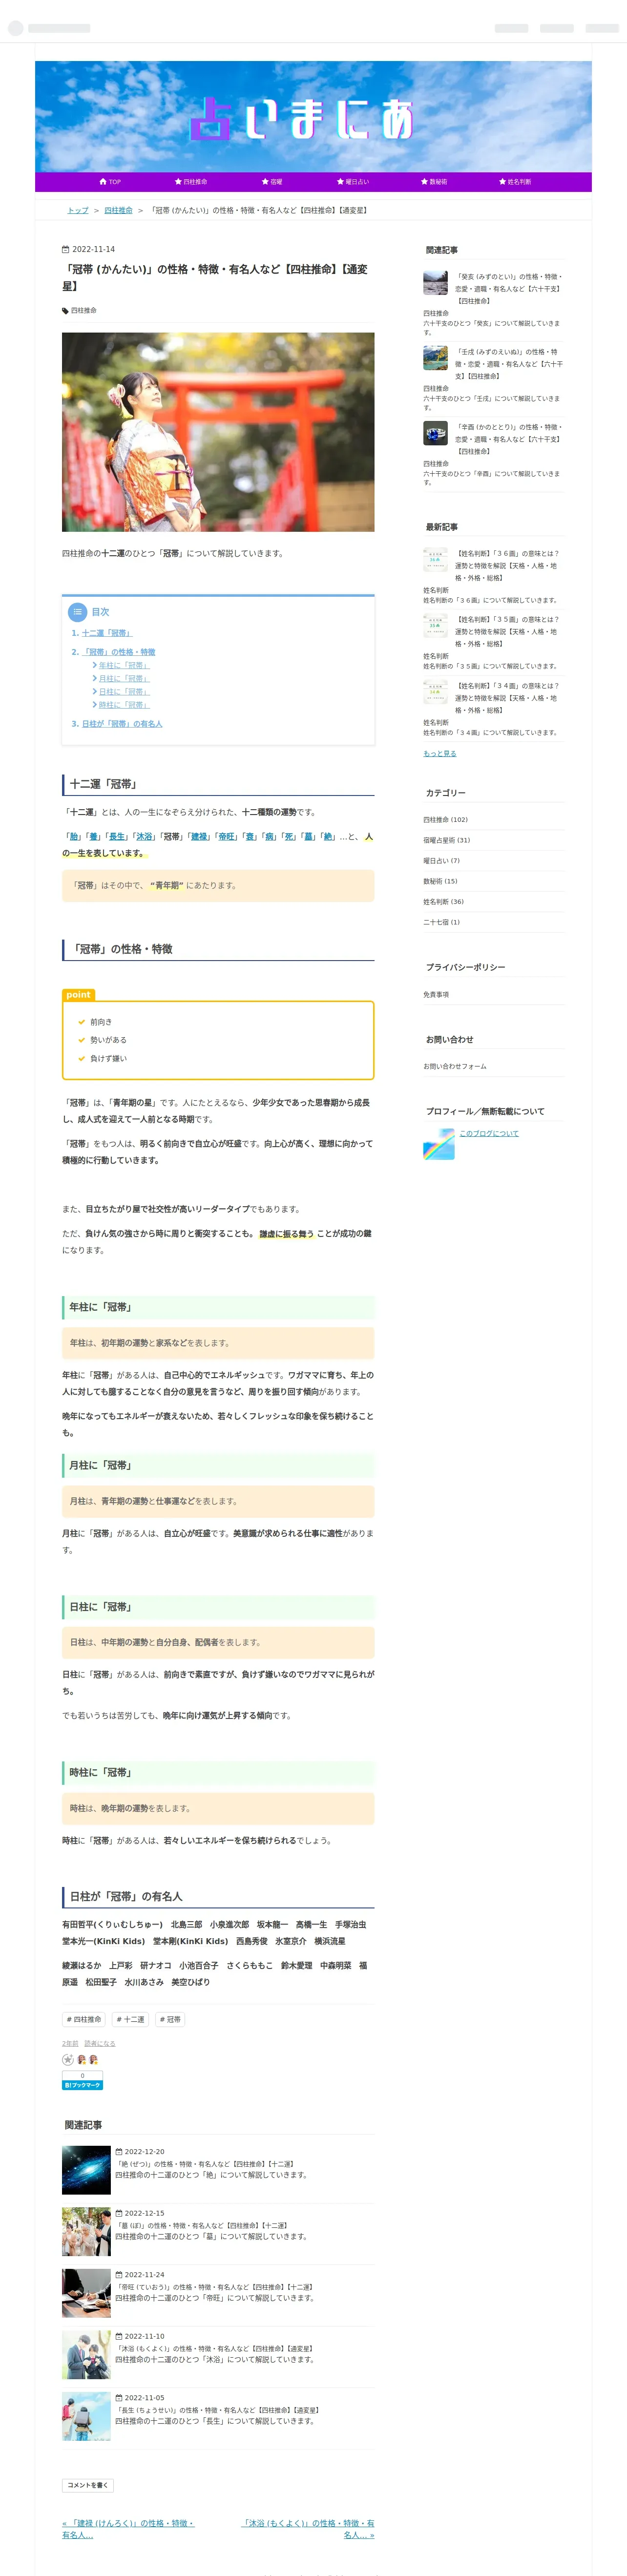Screen dimensions: 627x2576
Task: Click the B!ブックマーク button
Action: [82, 2085]
